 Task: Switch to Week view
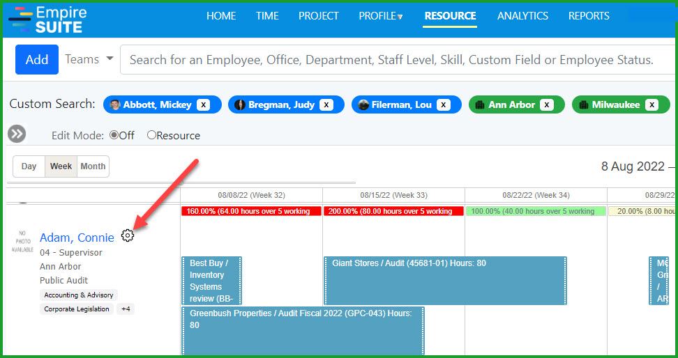pos(61,166)
